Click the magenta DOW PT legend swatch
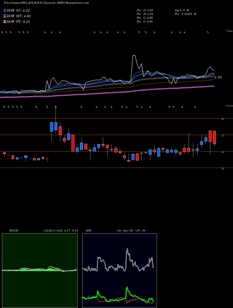Image resolution: width=233 pixels, height=308 pixels. (x=5, y=21)
